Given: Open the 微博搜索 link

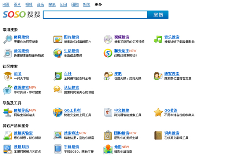Looking at the screenshot, I should (21, 87).
